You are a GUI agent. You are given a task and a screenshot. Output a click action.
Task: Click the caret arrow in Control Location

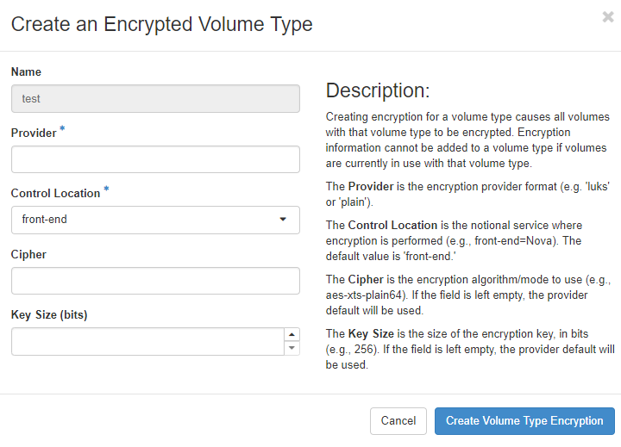pyautogui.click(x=283, y=220)
